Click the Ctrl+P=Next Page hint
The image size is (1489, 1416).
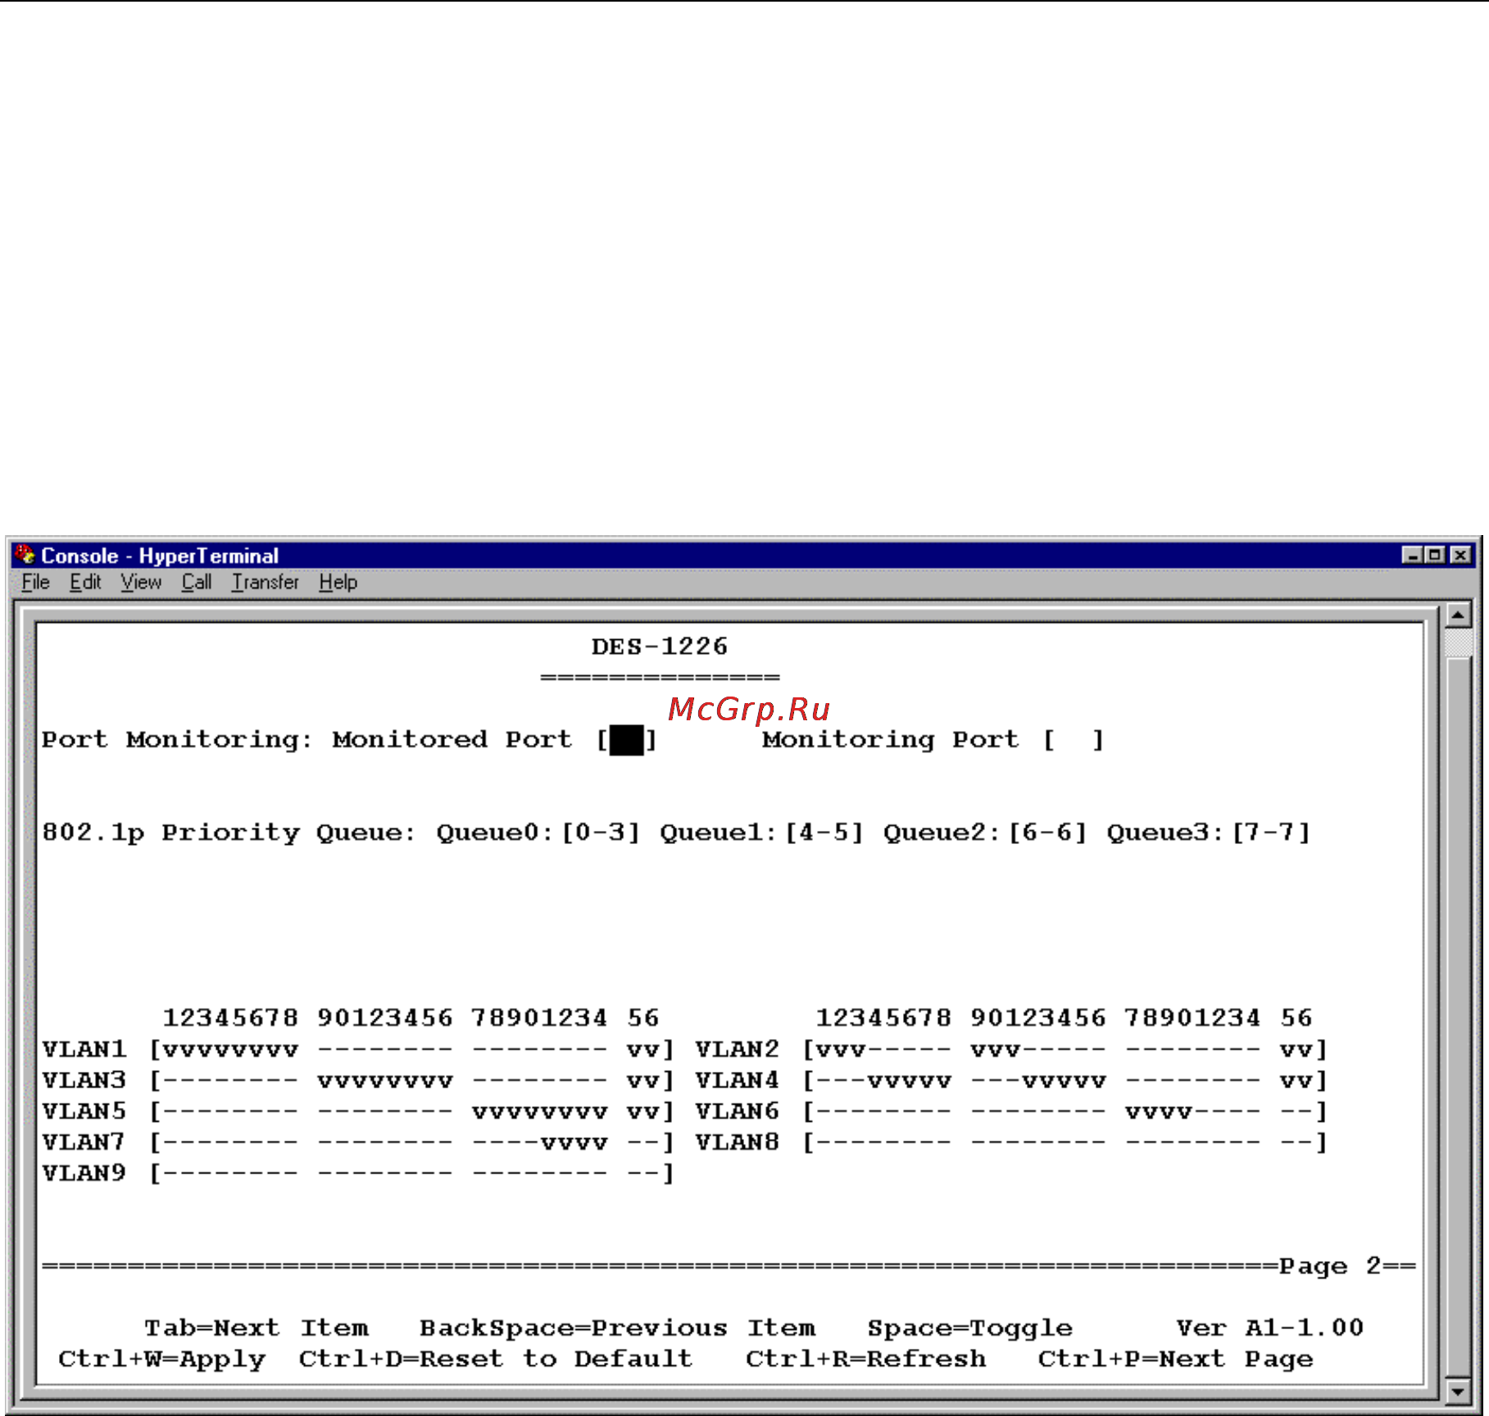(x=1176, y=1359)
